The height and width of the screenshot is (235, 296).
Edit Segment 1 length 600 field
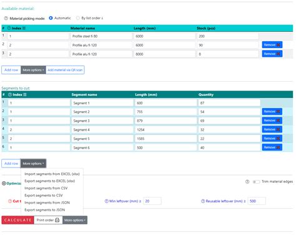165,103
